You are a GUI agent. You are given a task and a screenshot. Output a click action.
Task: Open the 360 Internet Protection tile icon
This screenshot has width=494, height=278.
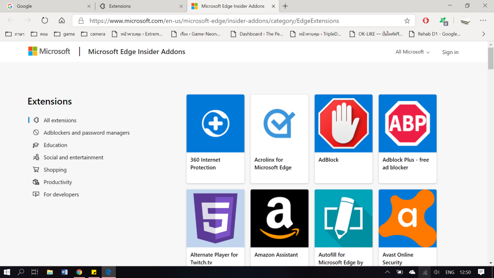pyautogui.click(x=216, y=124)
